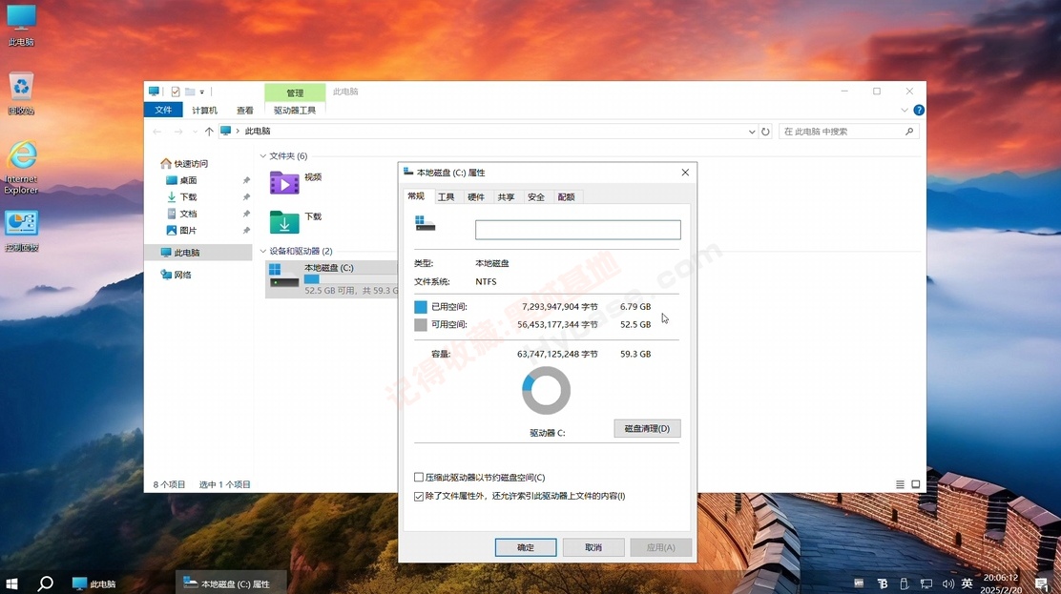Select the 下载 folder icon in the file list
This screenshot has width=1061, height=594.
click(284, 221)
